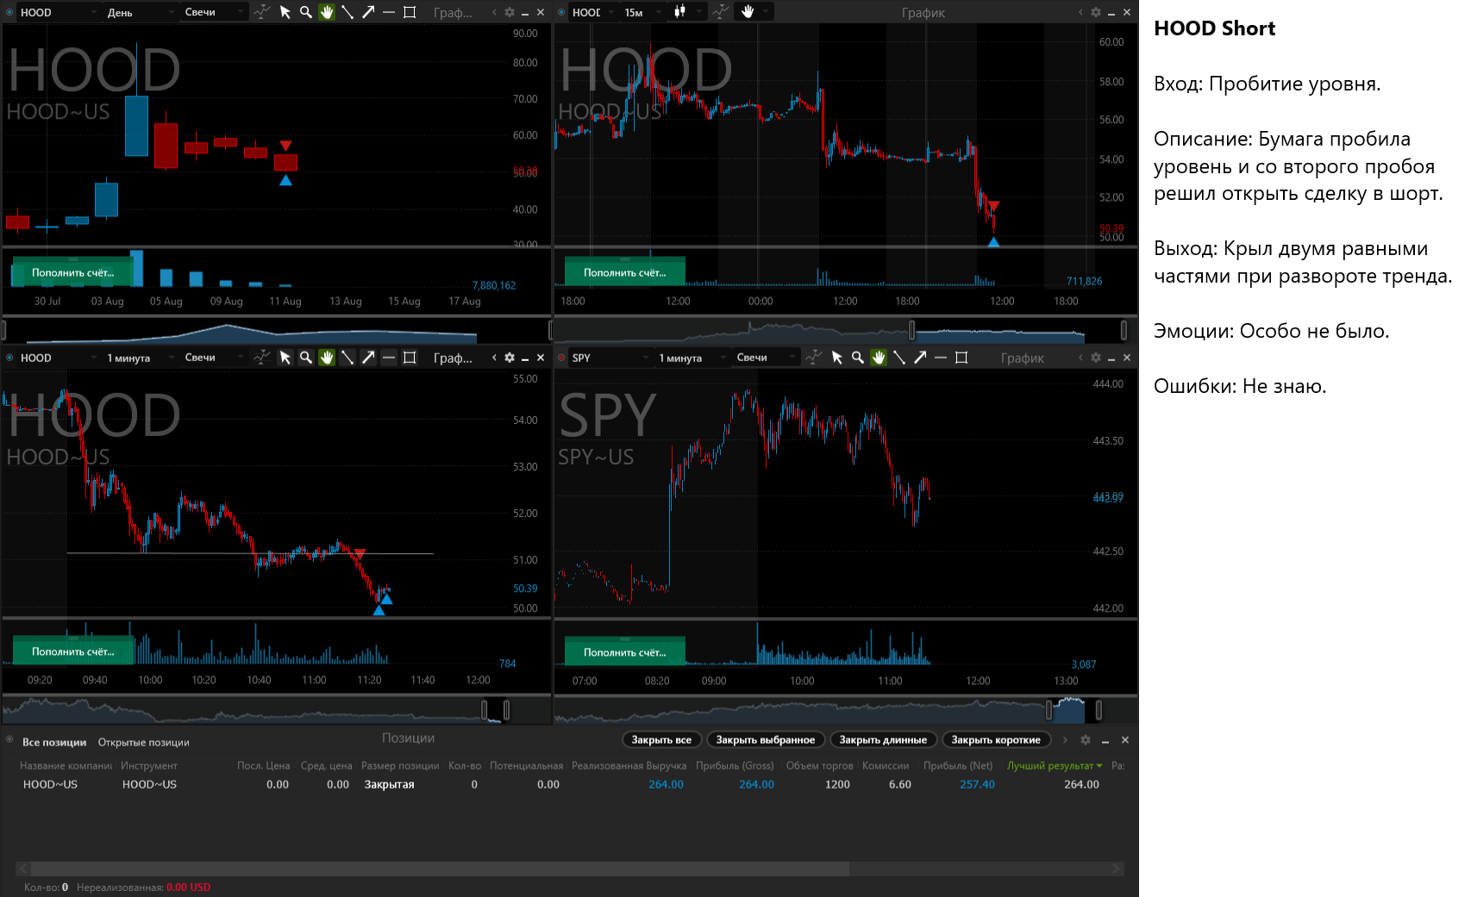This screenshot has height=897, width=1471.
Task: Sort by Комиссии column header
Action: tap(886, 765)
